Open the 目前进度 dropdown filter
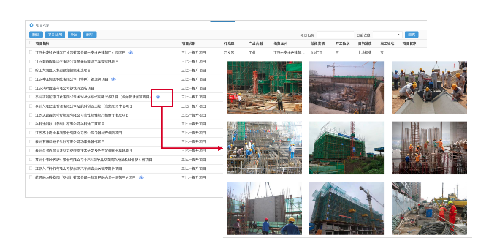This screenshot has height=250, width=482. pos(387,35)
